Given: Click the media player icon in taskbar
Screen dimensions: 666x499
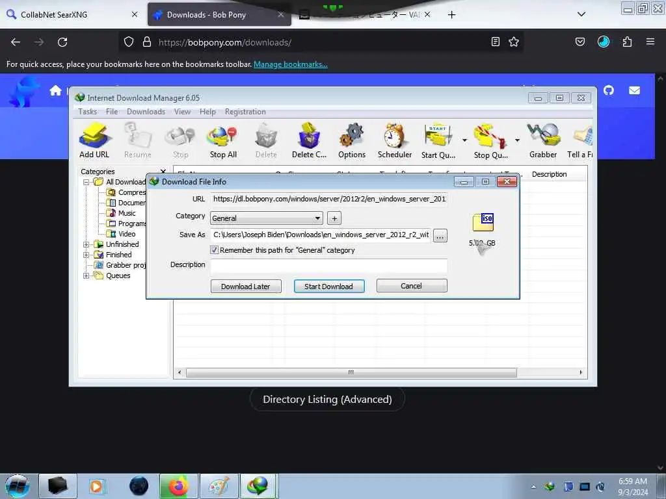Looking at the screenshot, I should [98, 486].
